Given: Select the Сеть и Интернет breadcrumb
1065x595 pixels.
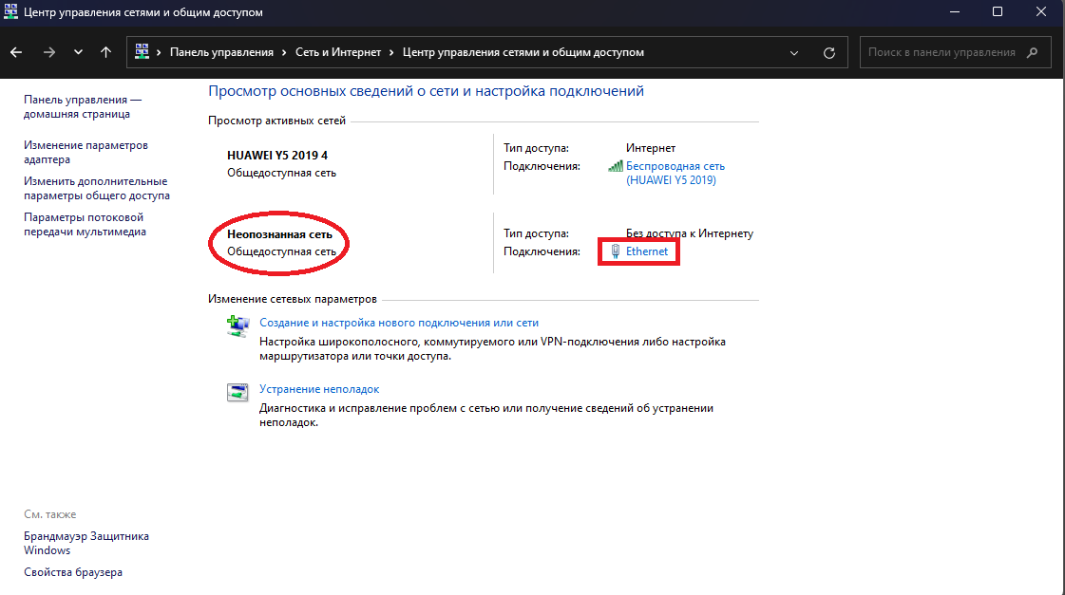Looking at the screenshot, I should coord(336,53).
